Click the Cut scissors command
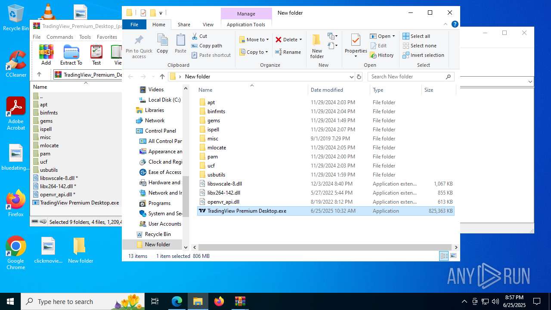The width and height of the screenshot is (551, 310). (199, 36)
